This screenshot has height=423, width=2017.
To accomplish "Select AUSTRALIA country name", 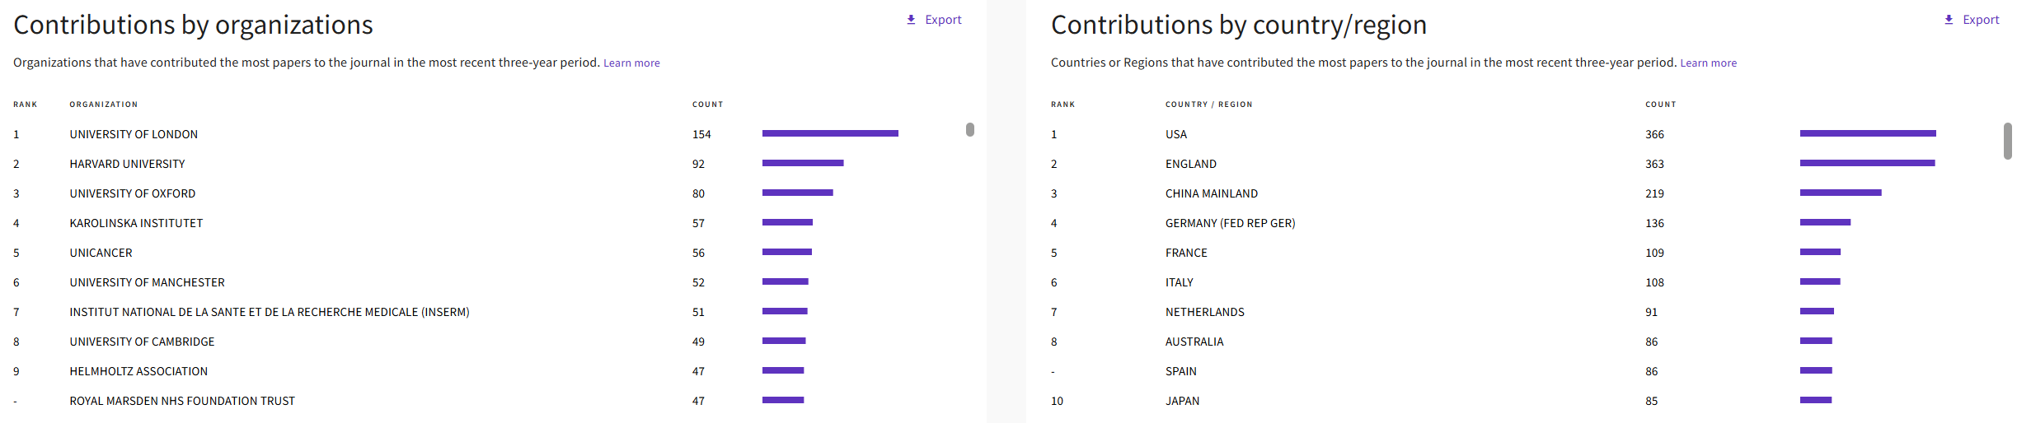I will (1194, 342).
